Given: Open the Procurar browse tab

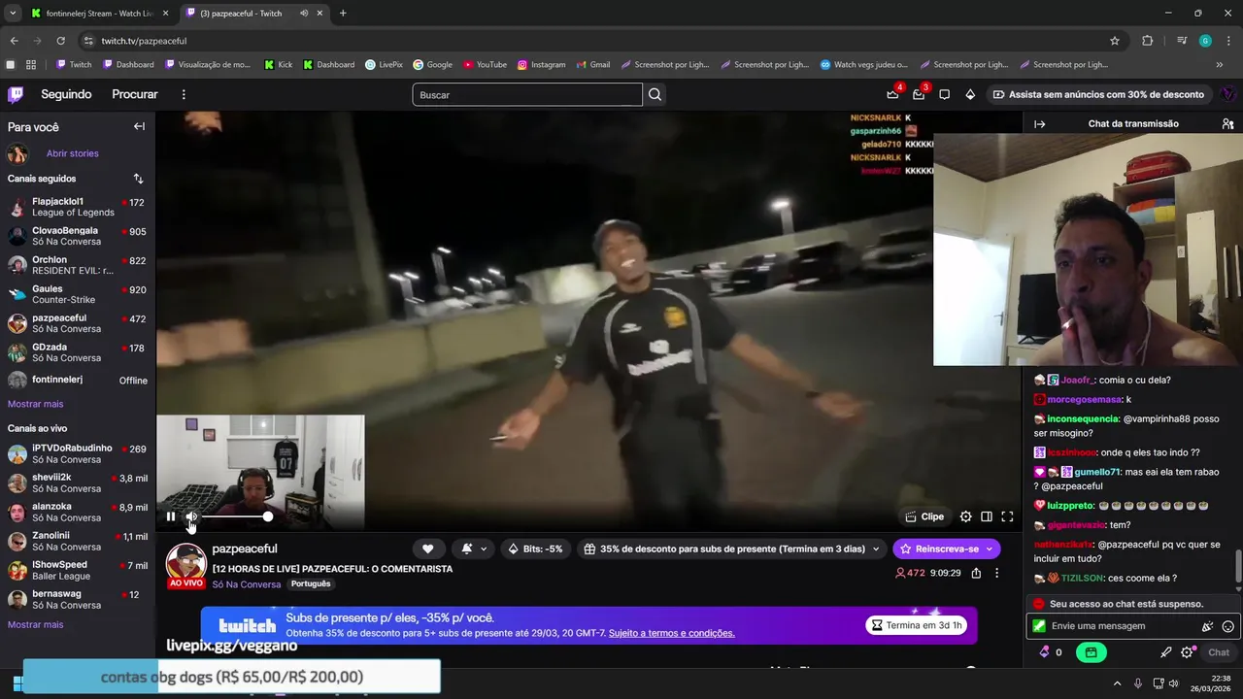Looking at the screenshot, I should (135, 94).
